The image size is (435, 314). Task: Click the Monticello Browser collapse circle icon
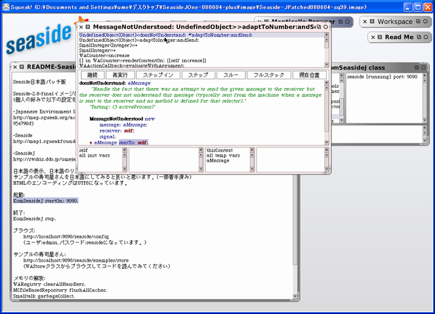(x=347, y=22)
